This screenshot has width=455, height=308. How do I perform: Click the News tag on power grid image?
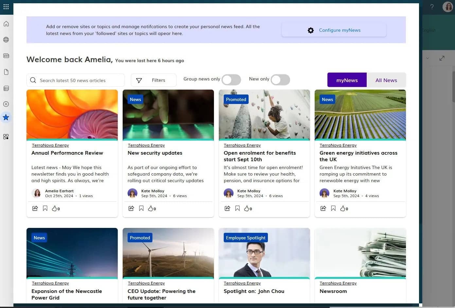click(39, 238)
